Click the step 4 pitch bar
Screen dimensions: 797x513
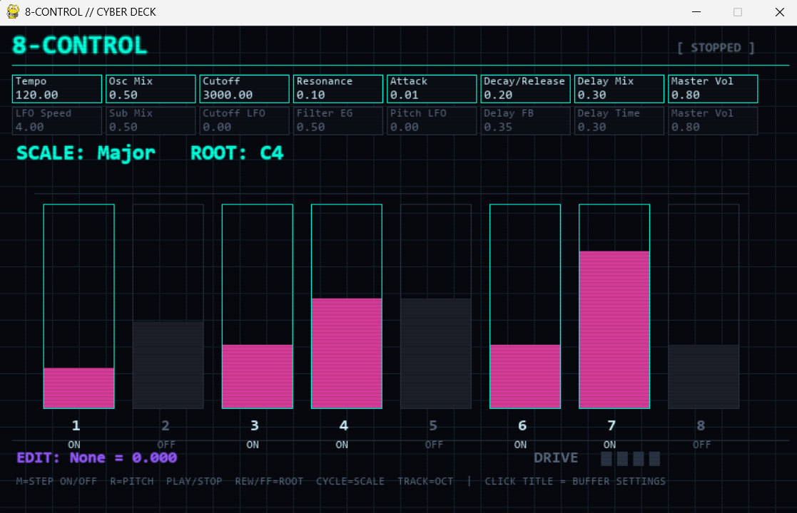point(347,306)
